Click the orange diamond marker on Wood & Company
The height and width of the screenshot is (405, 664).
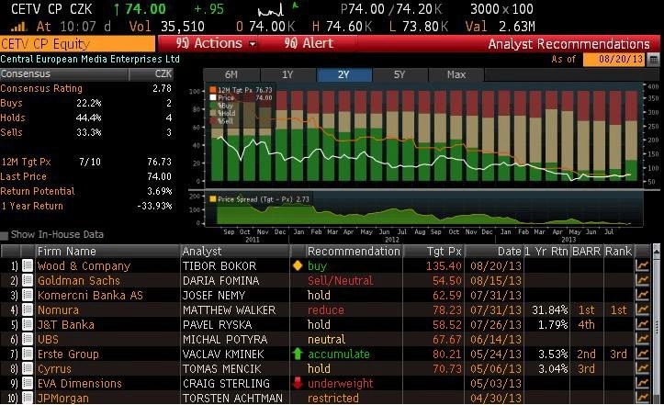tap(298, 265)
